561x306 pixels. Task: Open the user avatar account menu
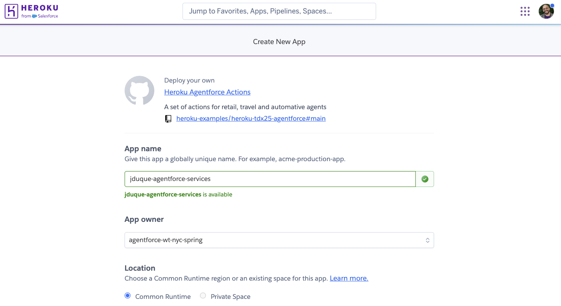pyautogui.click(x=546, y=12)
